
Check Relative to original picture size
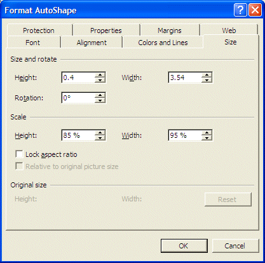click(x=19, y=166)
